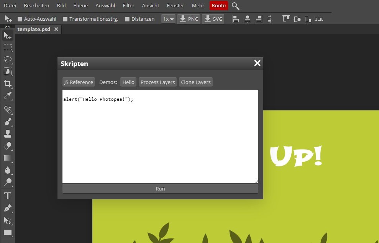Screen dimensions: 379x243
Task: Open the 1x export scale dropdown
Action: click(168, 19)
